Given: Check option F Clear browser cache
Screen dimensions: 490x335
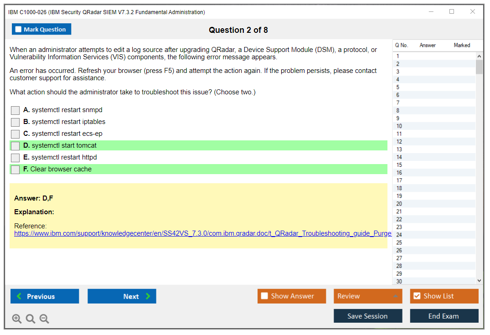Looking at the screenshot, I should tap(15, 170).
